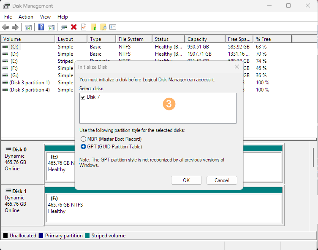Click the folder-with-green-arrow Open icon
This screenshot has height=250, width=318.
coord(93,27)
